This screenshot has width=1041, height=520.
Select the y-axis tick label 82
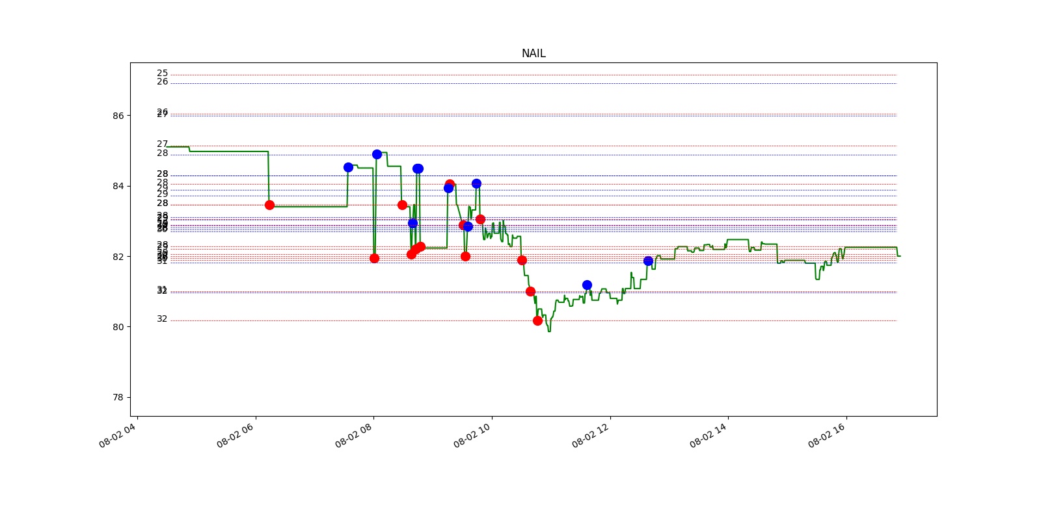pos(118,257)
